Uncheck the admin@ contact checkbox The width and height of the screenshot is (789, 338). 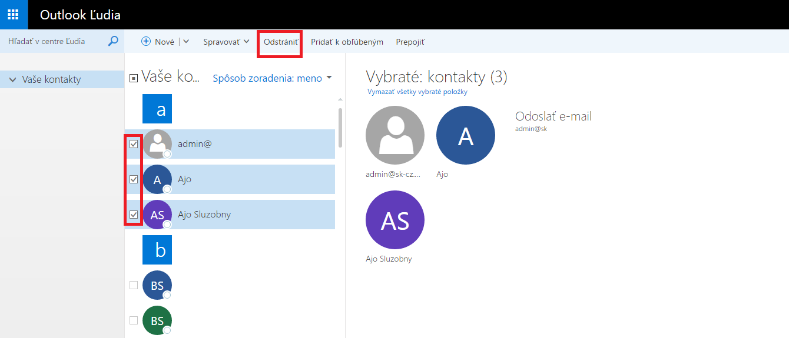[x=134, y=144]
